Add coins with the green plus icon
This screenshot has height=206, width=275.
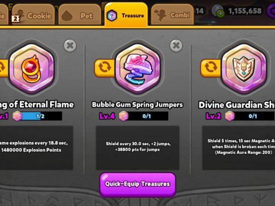point(221,13)
